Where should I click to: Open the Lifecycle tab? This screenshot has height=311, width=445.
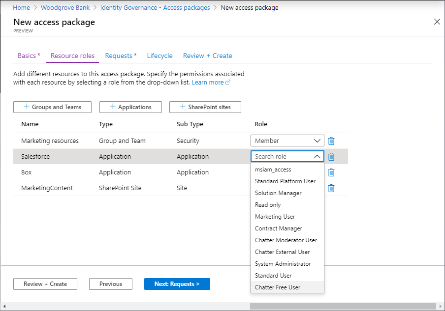[x=159, y=56]
